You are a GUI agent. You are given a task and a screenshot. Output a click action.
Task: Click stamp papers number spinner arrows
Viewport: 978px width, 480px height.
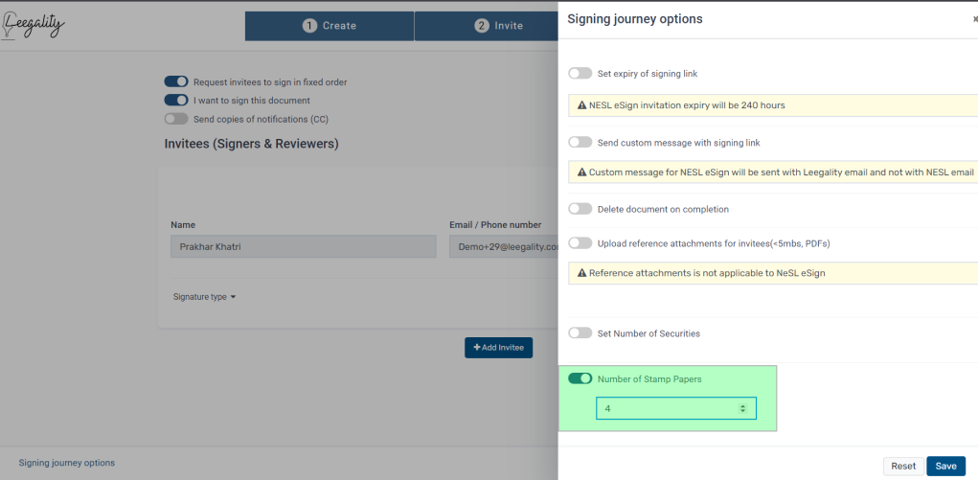742,409
